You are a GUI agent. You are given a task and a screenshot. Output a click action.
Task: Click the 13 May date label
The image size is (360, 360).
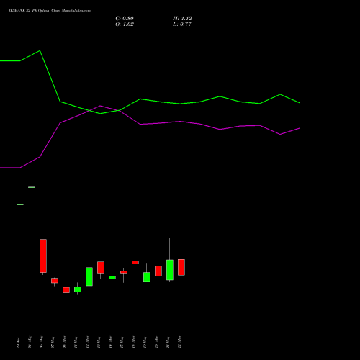99,342
